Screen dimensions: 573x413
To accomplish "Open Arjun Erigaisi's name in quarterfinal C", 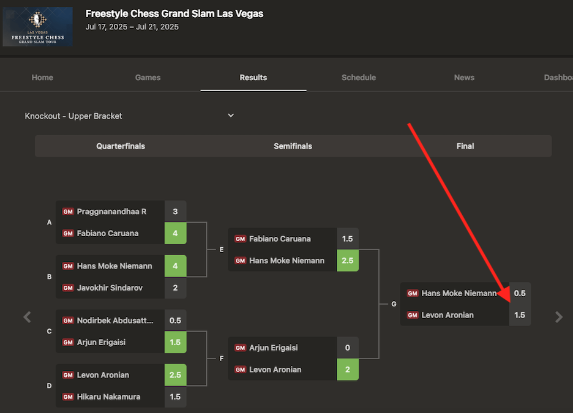I will (101, 342).
